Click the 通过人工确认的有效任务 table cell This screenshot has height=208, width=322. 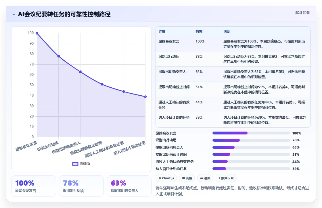pos(174,105)
